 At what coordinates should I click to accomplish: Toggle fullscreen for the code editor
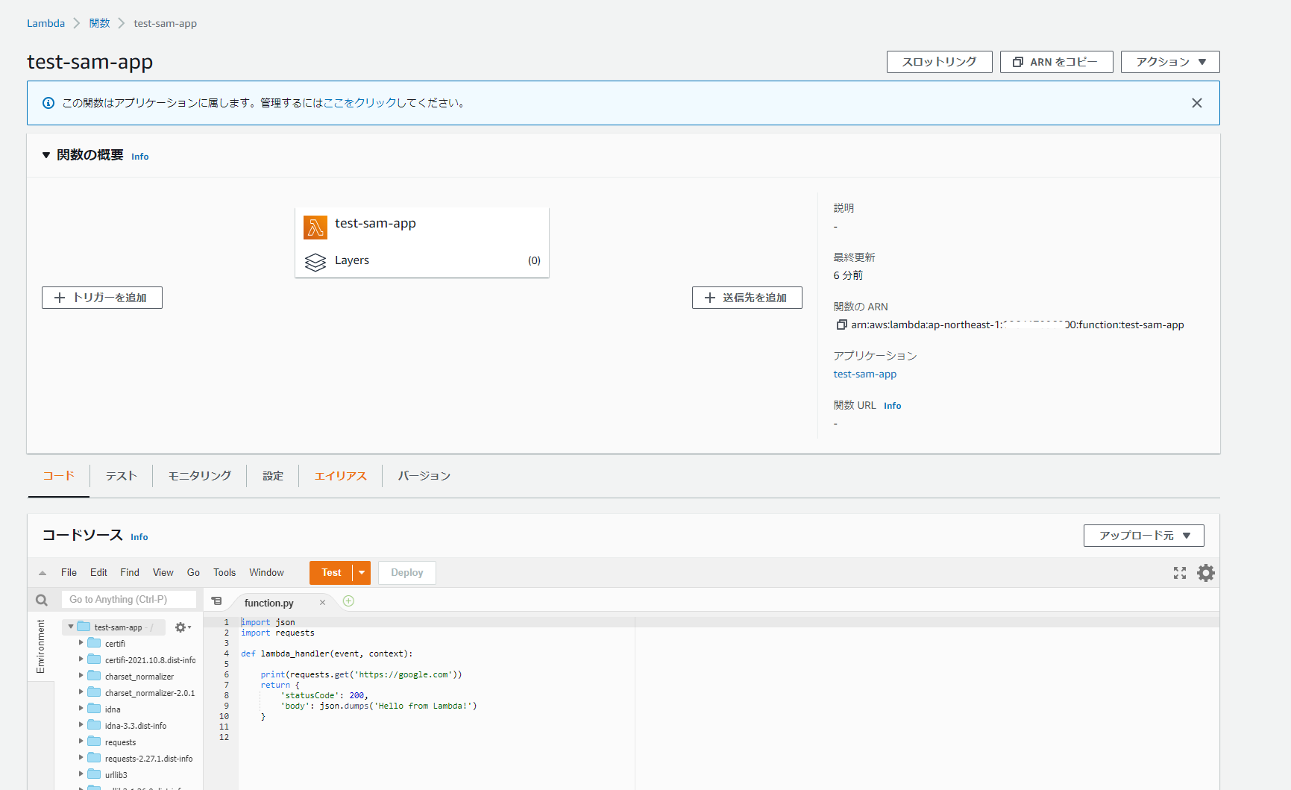(1180, 573)
